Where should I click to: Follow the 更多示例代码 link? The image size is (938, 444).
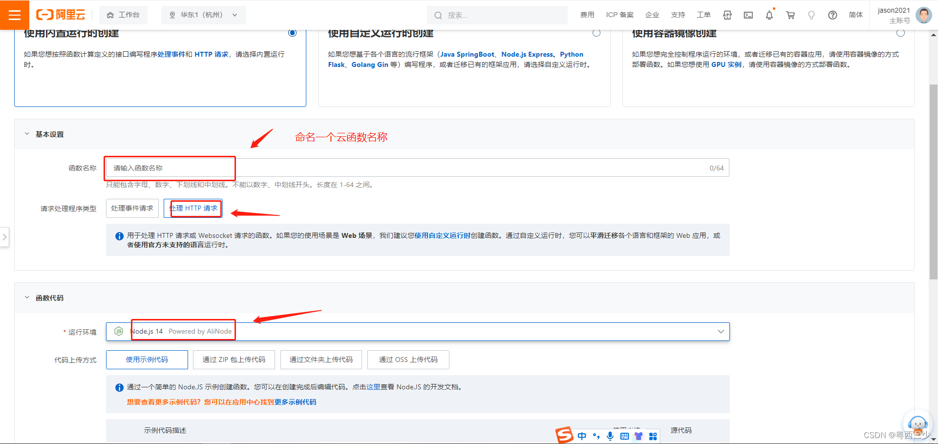pos(295,402)
